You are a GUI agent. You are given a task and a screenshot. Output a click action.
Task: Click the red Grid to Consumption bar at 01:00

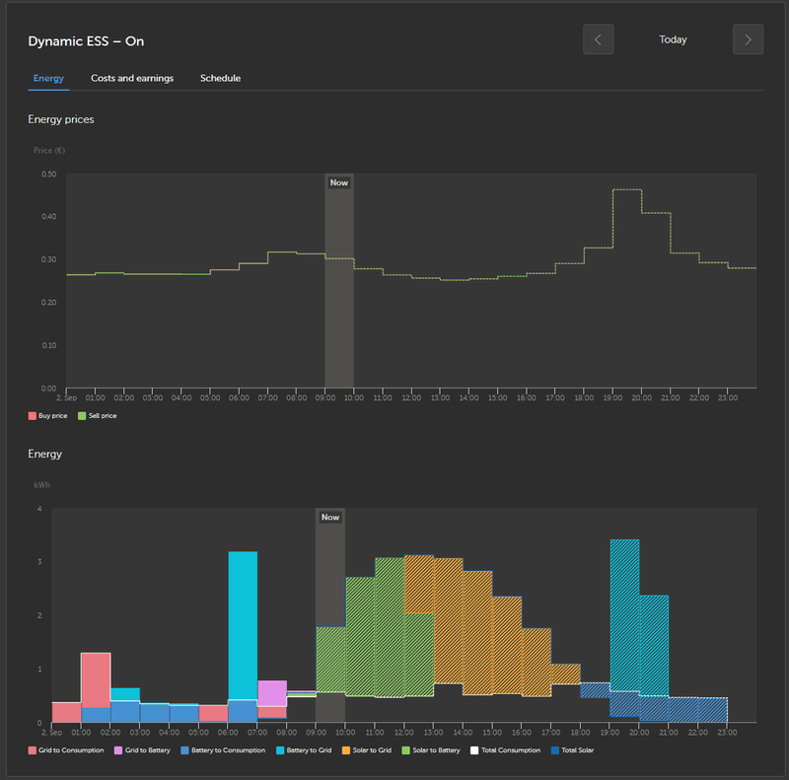point(96,680)
